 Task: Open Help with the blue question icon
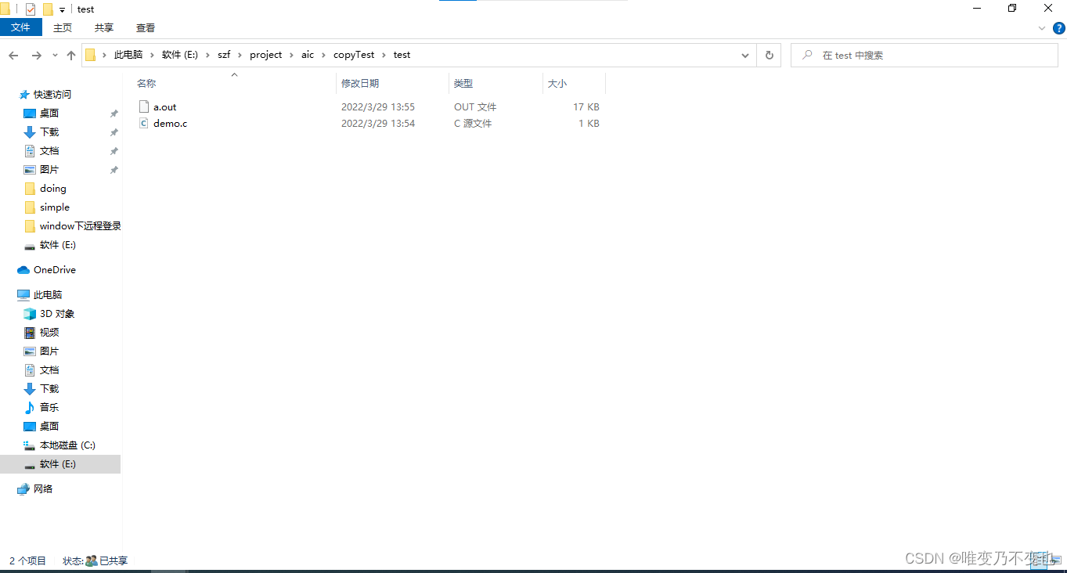coord(1058,28)
